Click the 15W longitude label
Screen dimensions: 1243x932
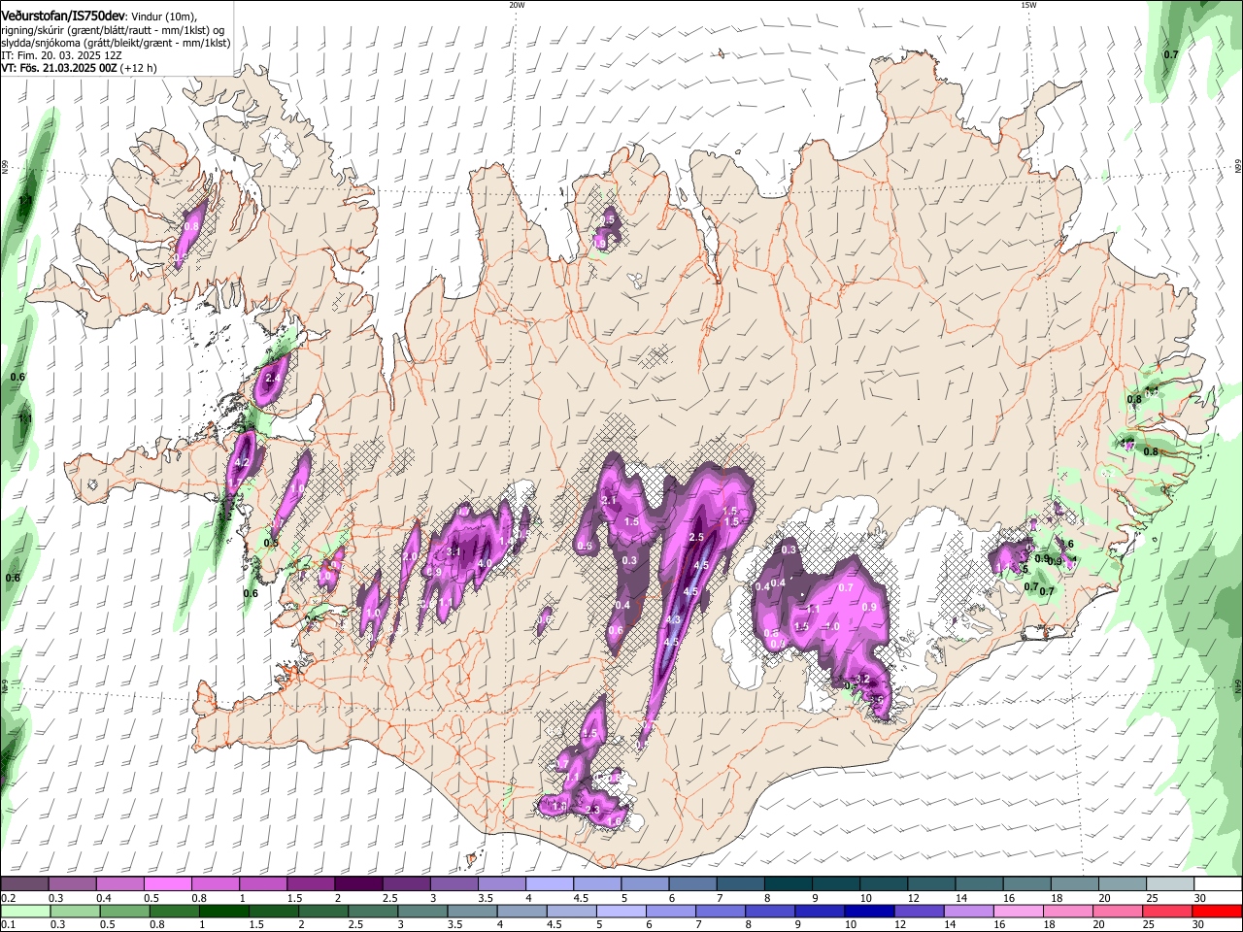[x=1028, y=5]
